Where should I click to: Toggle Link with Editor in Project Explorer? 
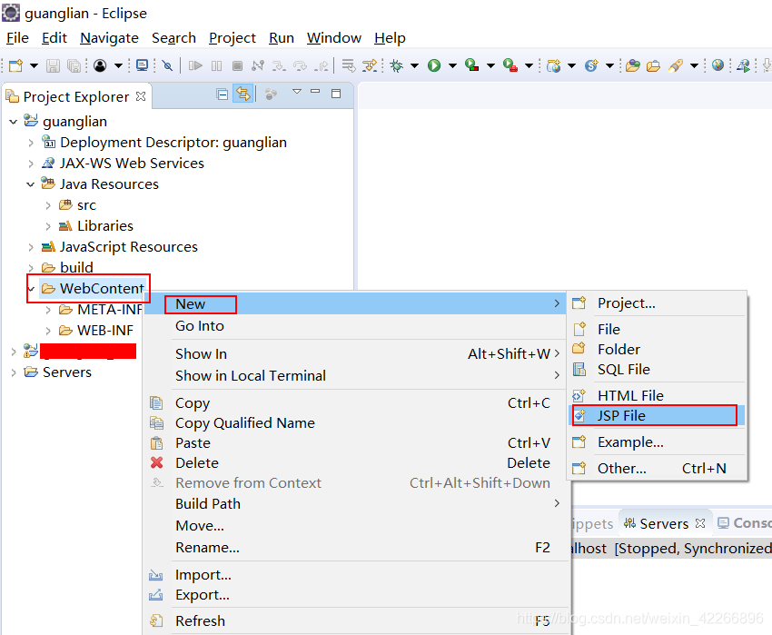243,94
